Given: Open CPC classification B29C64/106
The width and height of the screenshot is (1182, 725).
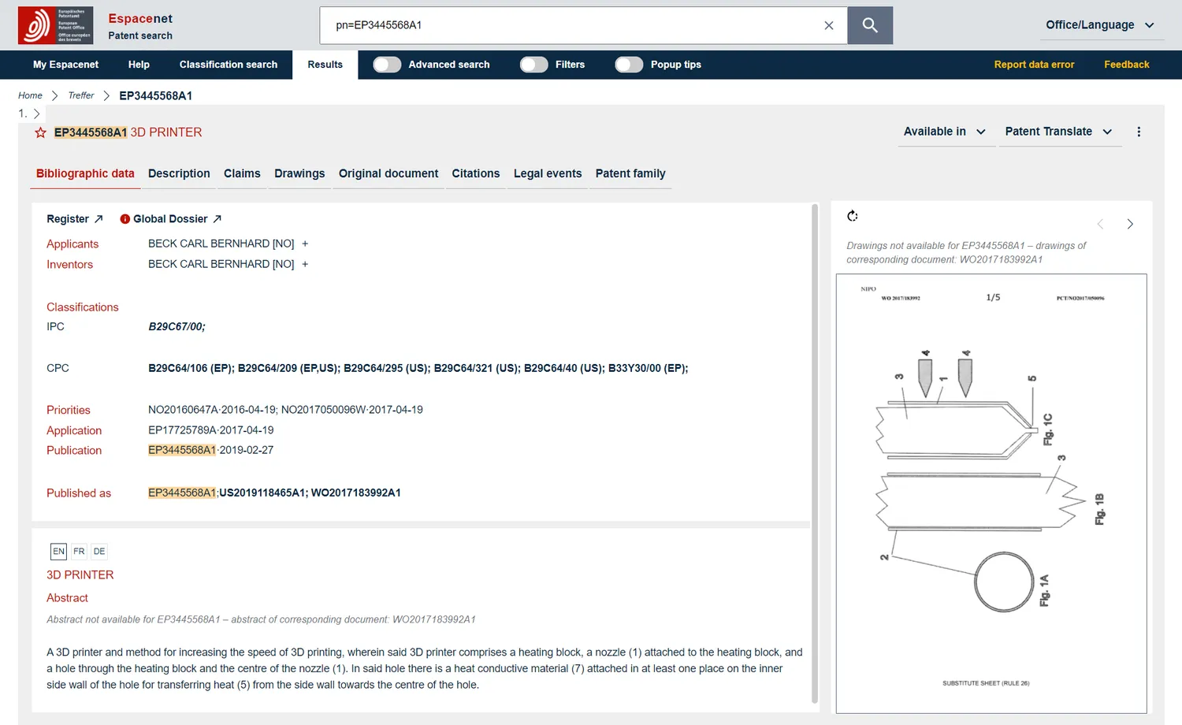Looking at the screenshot, I should click(191, 368).
